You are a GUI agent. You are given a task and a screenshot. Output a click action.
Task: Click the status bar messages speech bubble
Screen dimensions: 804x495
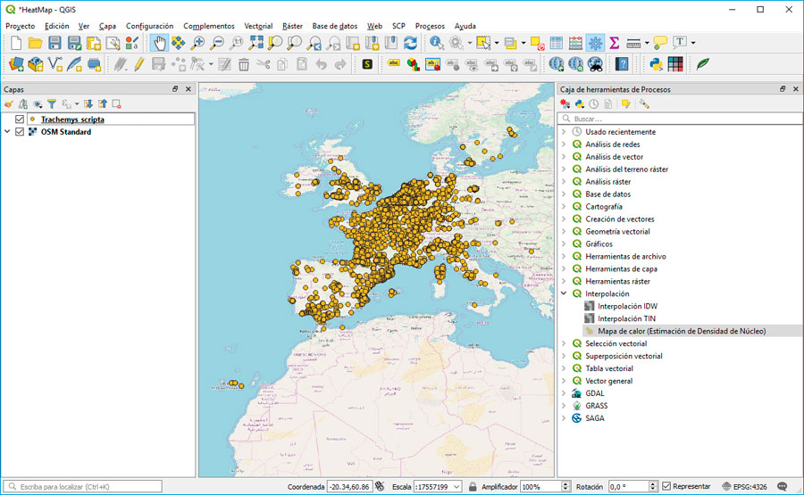point(782,486)
